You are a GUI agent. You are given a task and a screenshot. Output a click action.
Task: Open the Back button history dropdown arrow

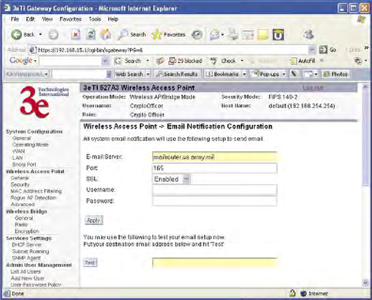pos(40,35)
